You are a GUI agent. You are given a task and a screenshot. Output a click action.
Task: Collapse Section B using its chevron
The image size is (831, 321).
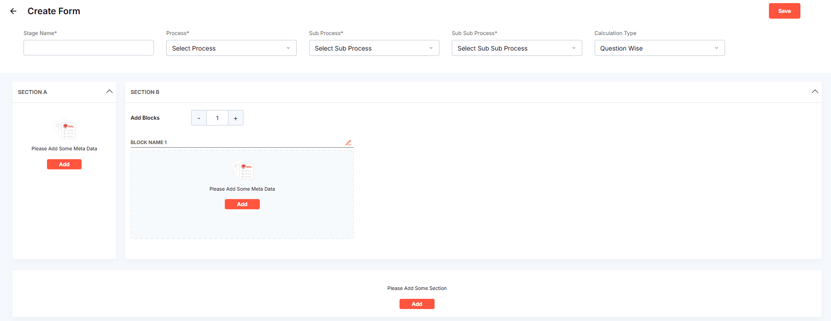click(815, 91)
